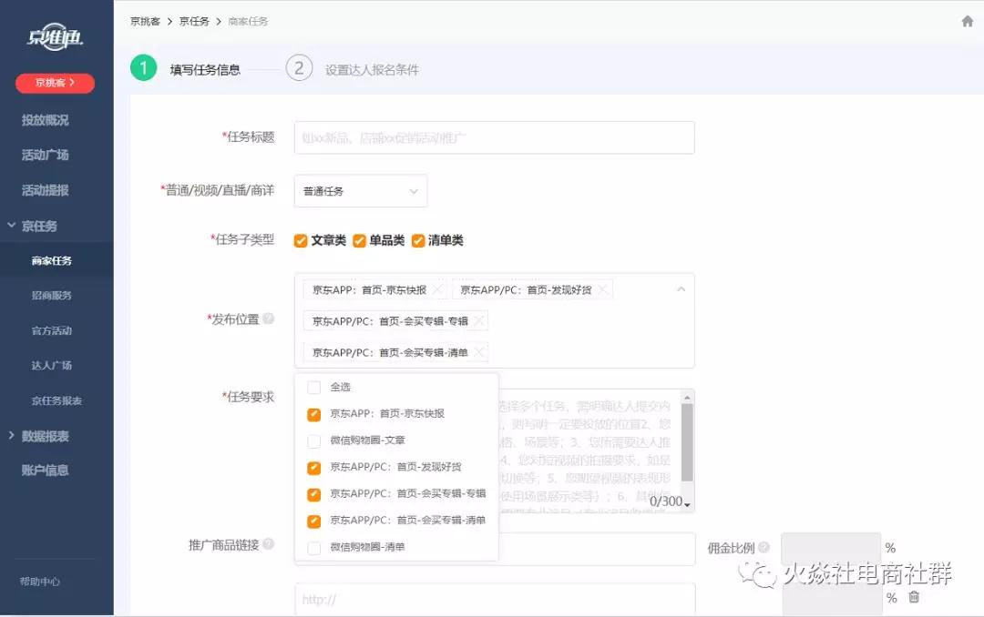This screenshot has height=617, width=984.
Task: Uncheck the 文章类 task subtype
Action: [x=301, y=241]
